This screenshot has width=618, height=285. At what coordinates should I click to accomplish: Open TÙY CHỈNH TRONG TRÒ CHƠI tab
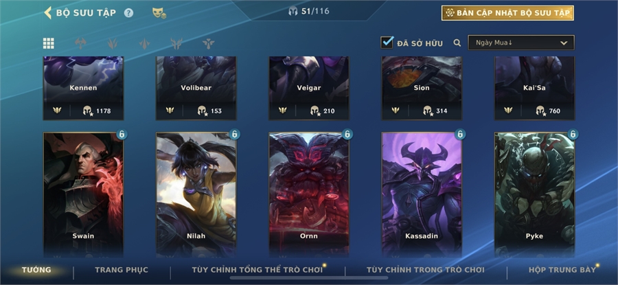point(425,270)
